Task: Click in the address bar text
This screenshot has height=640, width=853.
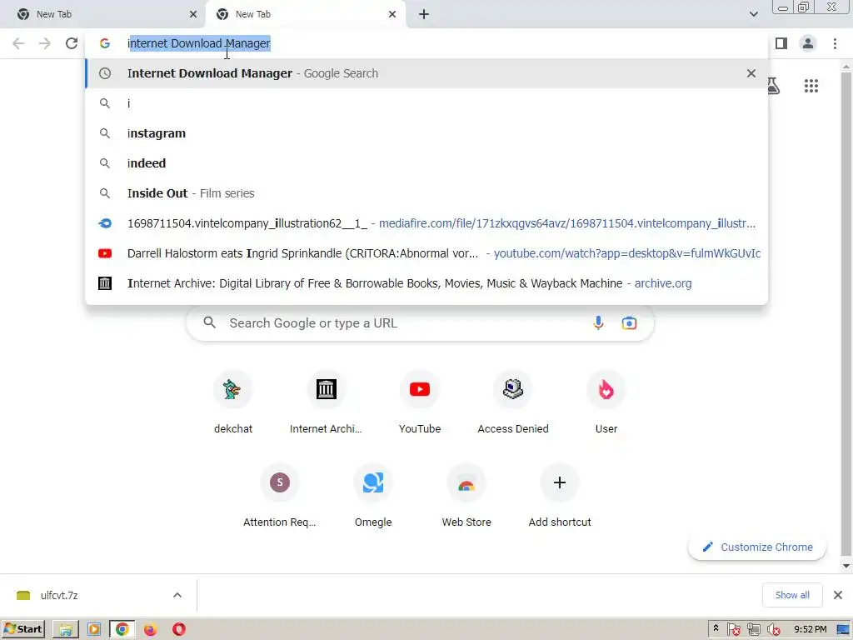Action: (198, 43)
